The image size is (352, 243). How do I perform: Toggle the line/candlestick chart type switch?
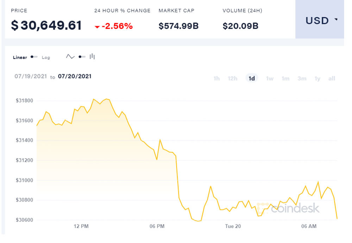pos(82,57)
